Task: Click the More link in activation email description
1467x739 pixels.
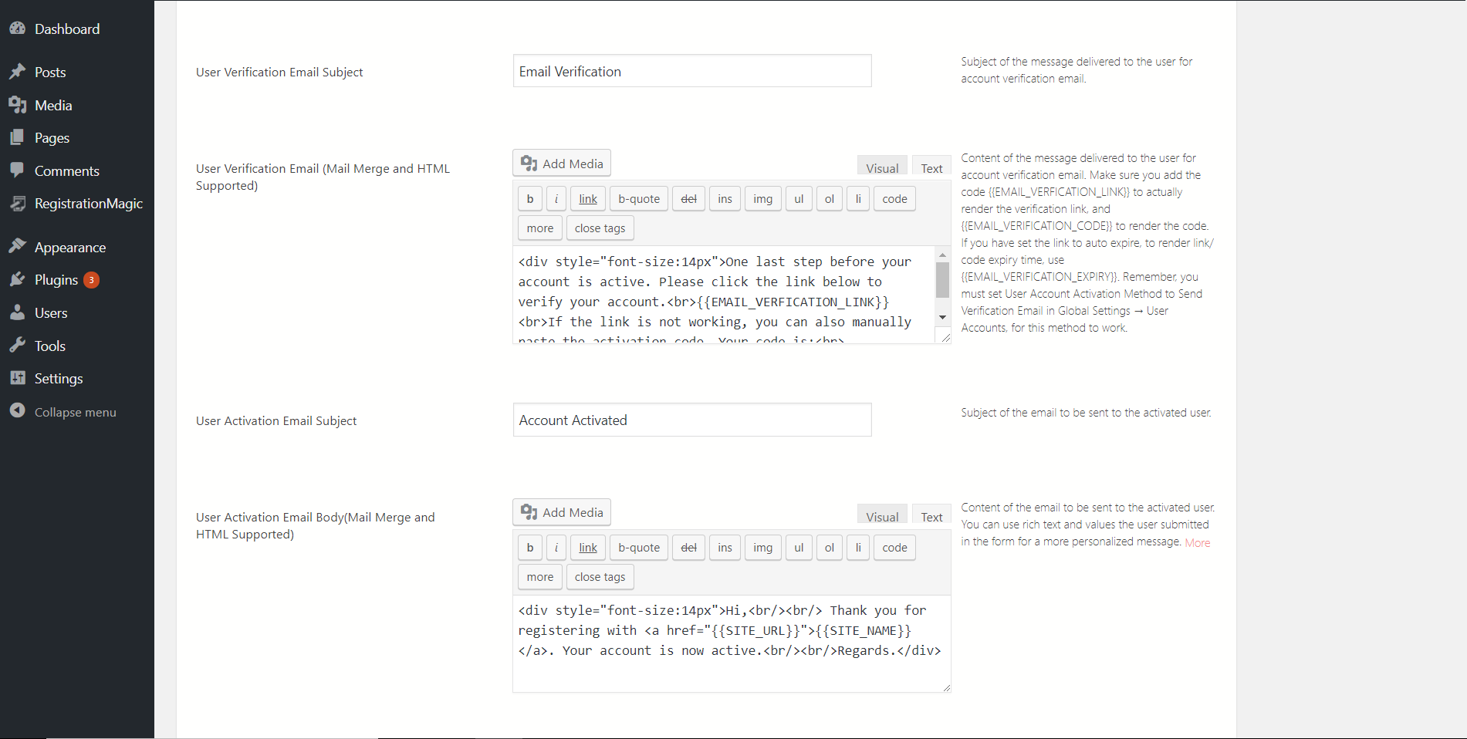Action: [x=1197, y=542]
